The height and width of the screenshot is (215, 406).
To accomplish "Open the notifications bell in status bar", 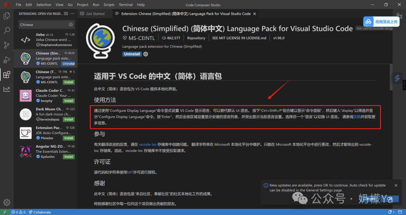I will [x=391, y=212].
